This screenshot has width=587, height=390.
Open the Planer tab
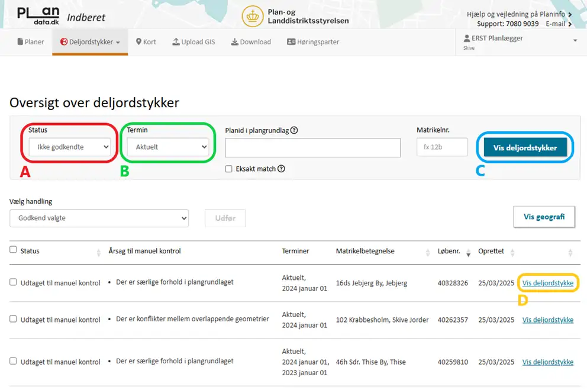click(x=31, y=42)
